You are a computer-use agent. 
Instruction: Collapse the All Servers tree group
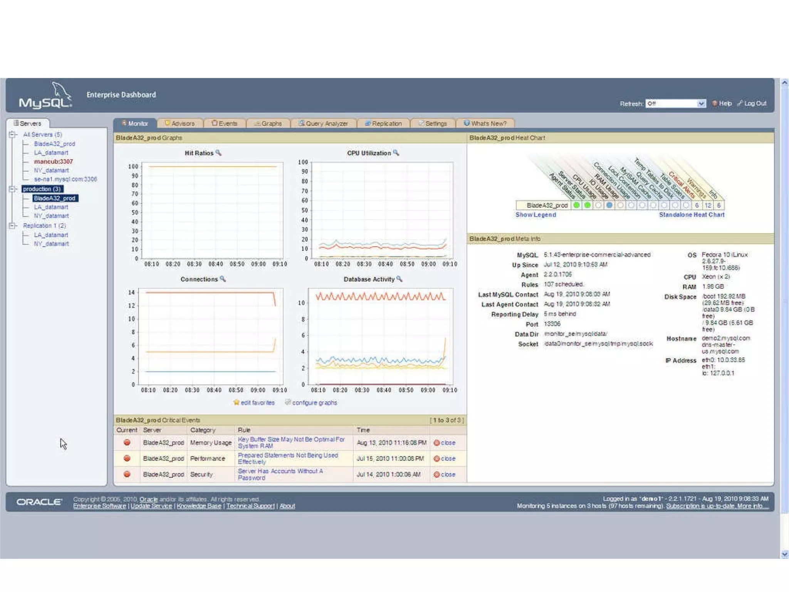(12, 135)
